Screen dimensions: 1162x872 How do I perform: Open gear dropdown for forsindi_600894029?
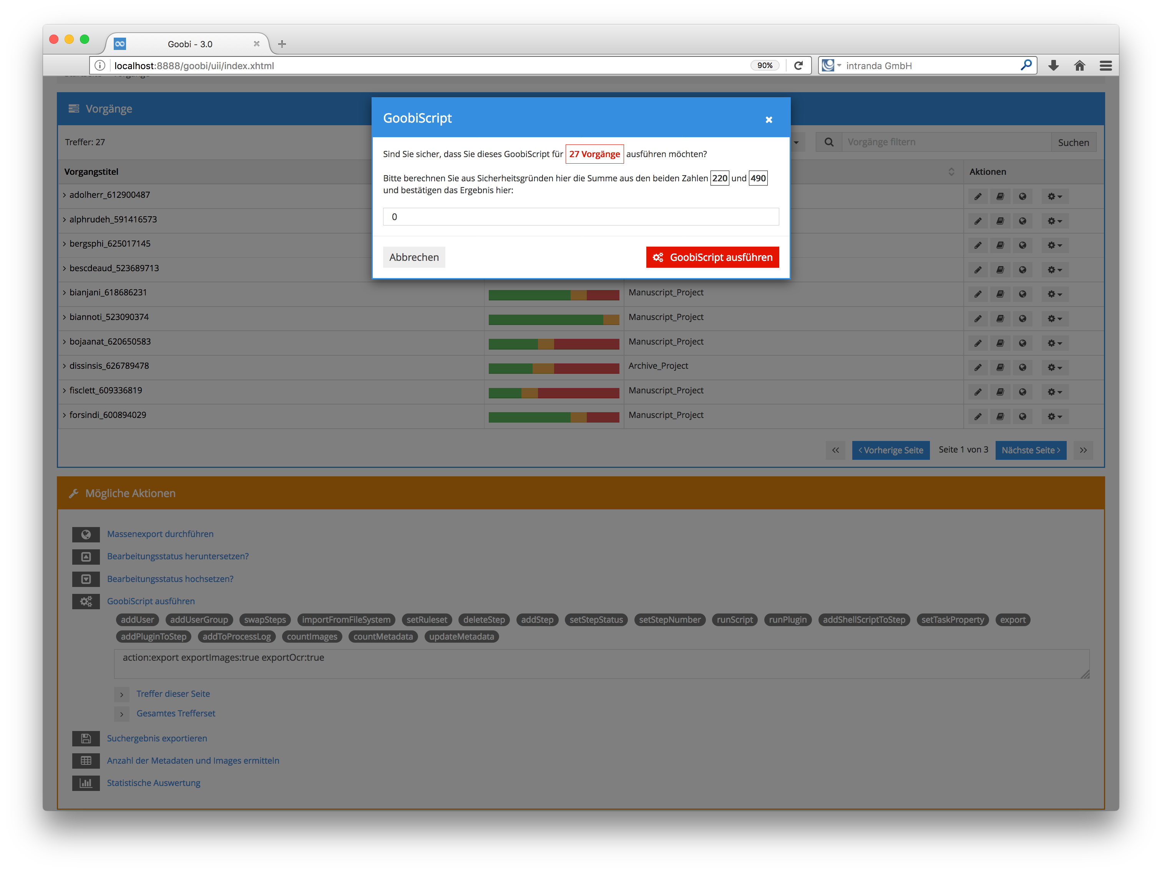click(x=1054, y=416)
